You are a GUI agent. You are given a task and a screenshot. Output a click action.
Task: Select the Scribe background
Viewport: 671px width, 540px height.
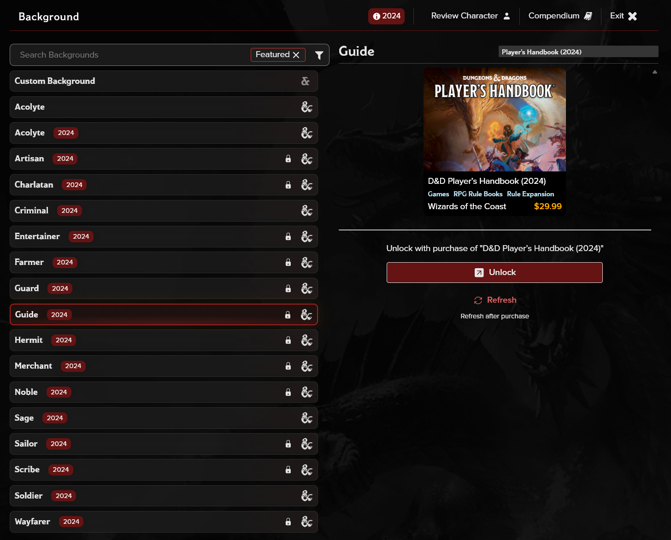(x=164, y=470)
